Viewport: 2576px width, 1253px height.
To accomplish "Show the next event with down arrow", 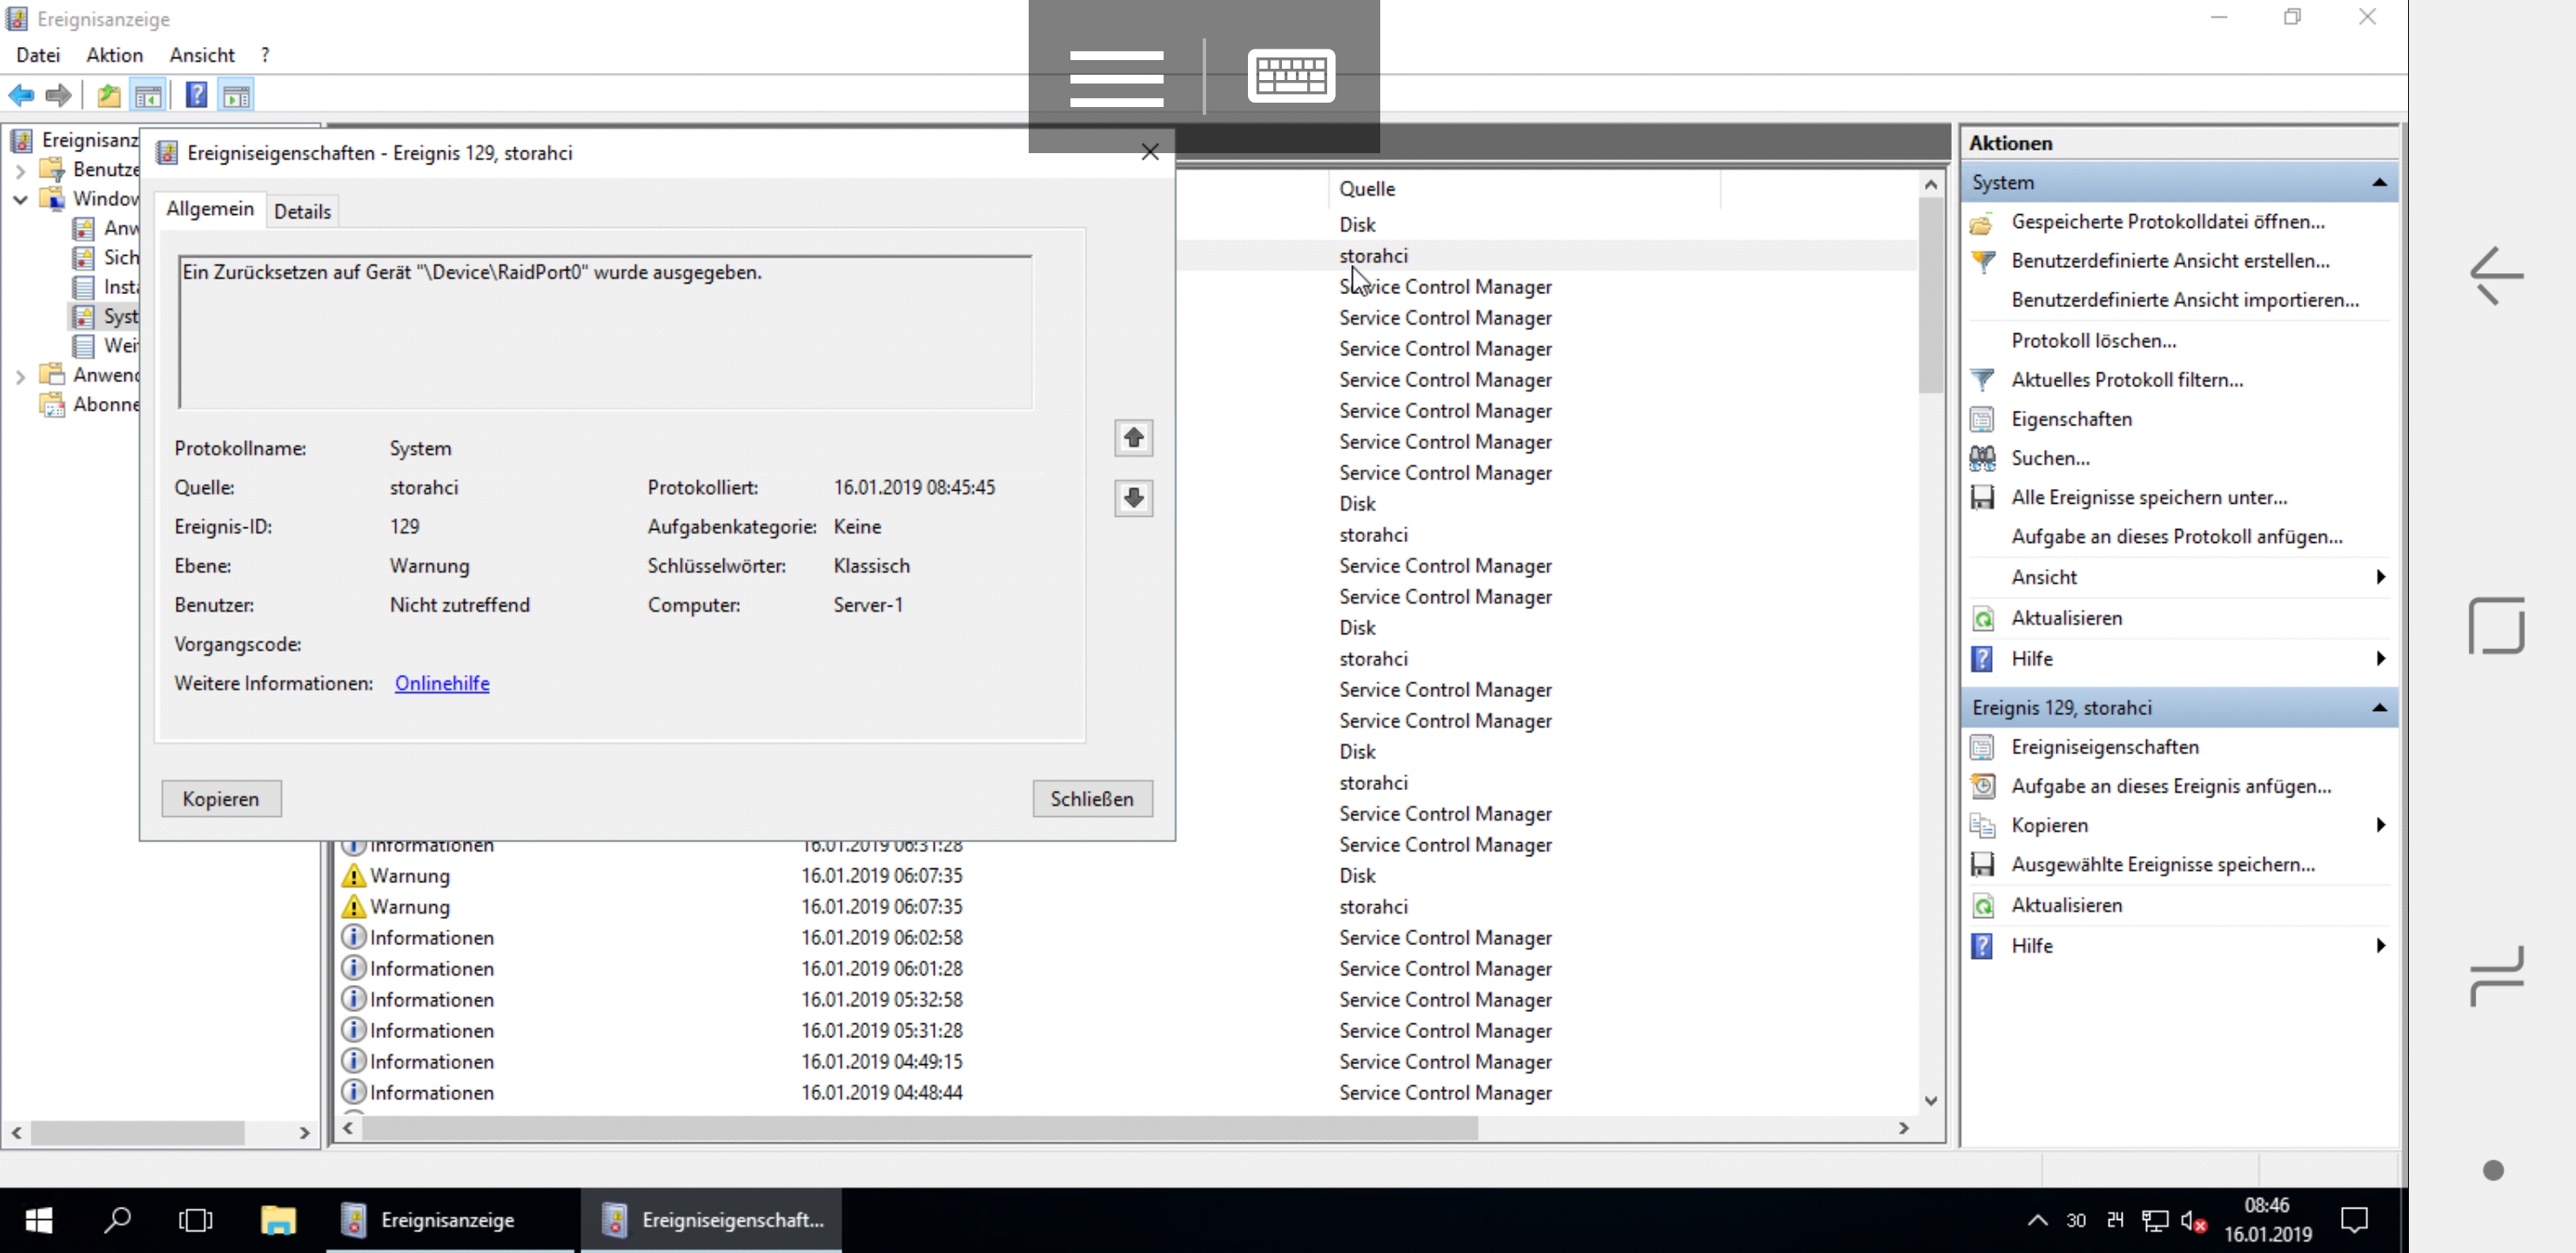I will pos(1133,498).
